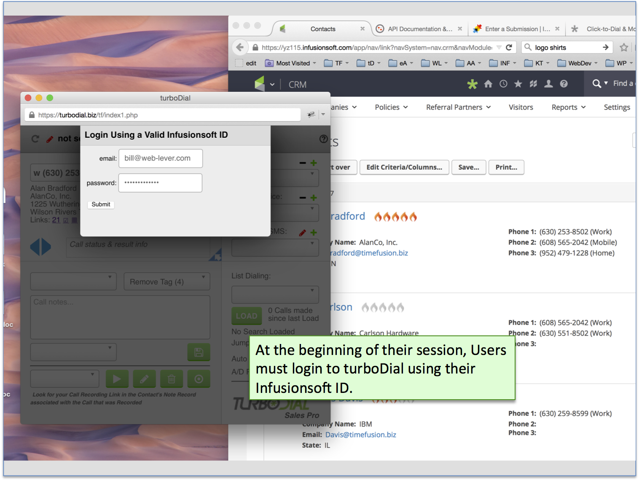Click the topmost green plus icon in turboDial
Screen dimensions: 639x481
pos(314,163)
